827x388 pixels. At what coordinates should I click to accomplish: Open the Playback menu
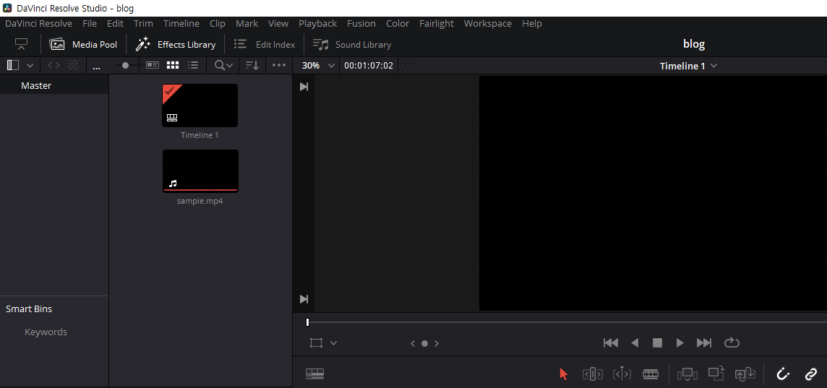(317, 24)
